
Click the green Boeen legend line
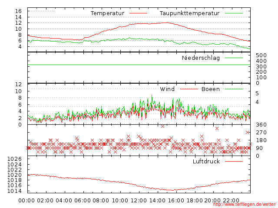pos(234,89)
